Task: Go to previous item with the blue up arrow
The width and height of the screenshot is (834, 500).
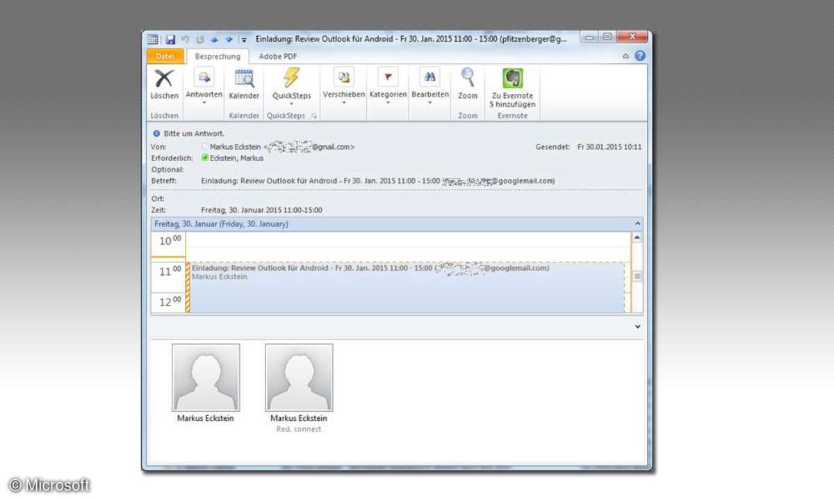Action: pos(214,40)
